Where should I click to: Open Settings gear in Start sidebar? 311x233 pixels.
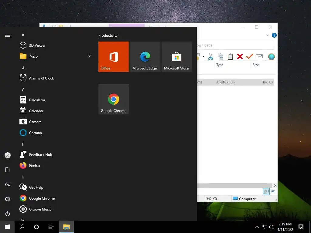pos(8,199)
